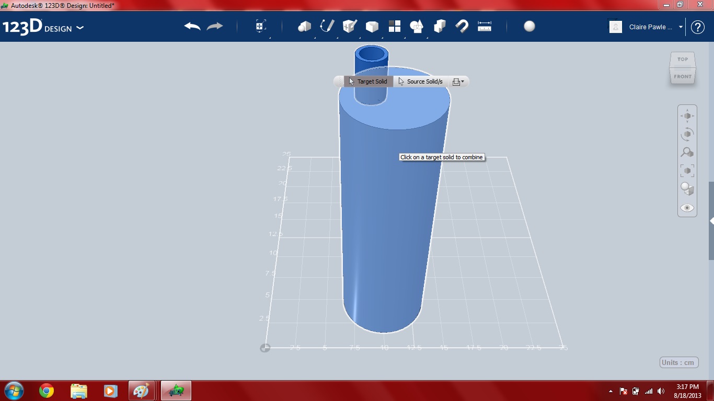Open the network signal tray icon
This screenshot has width=714, height=401.
649,391
